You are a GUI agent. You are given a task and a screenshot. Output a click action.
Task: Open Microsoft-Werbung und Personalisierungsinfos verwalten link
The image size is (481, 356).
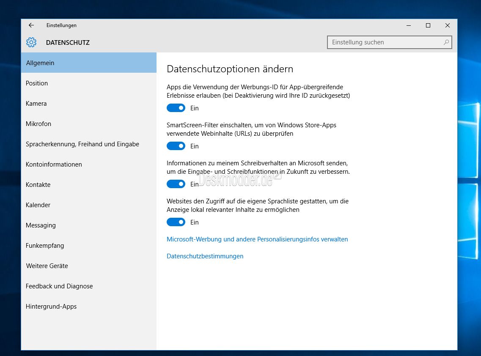click(x=257, y=239)
